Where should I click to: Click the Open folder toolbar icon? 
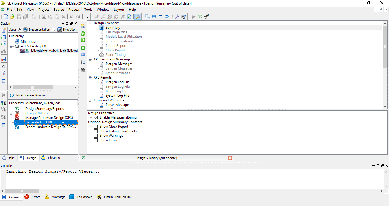(12, 17)
